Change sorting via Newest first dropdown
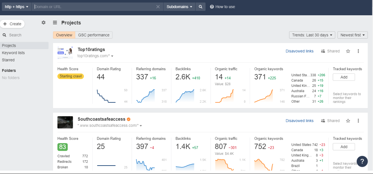The height and width of the screenshot is (174, 373). pyautogui.click(x=352, y=35)
